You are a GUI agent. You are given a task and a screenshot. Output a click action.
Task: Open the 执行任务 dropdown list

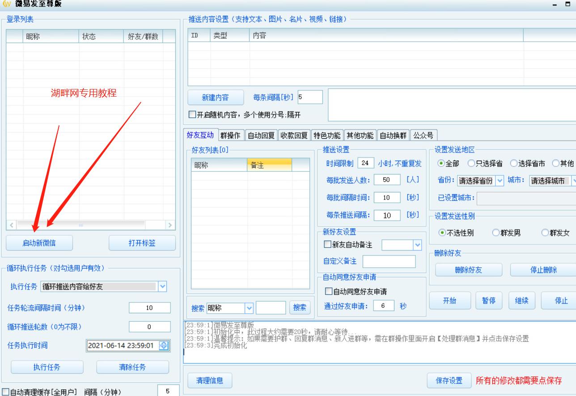[x=162, y=286]
